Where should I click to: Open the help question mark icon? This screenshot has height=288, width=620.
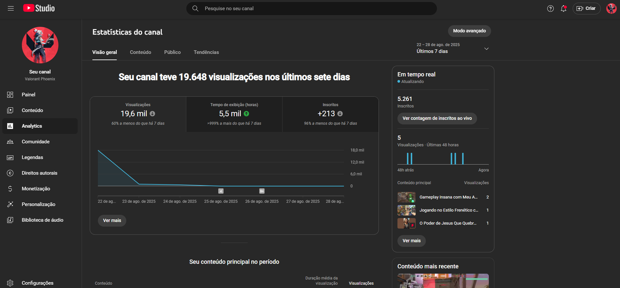pos(550,9)
